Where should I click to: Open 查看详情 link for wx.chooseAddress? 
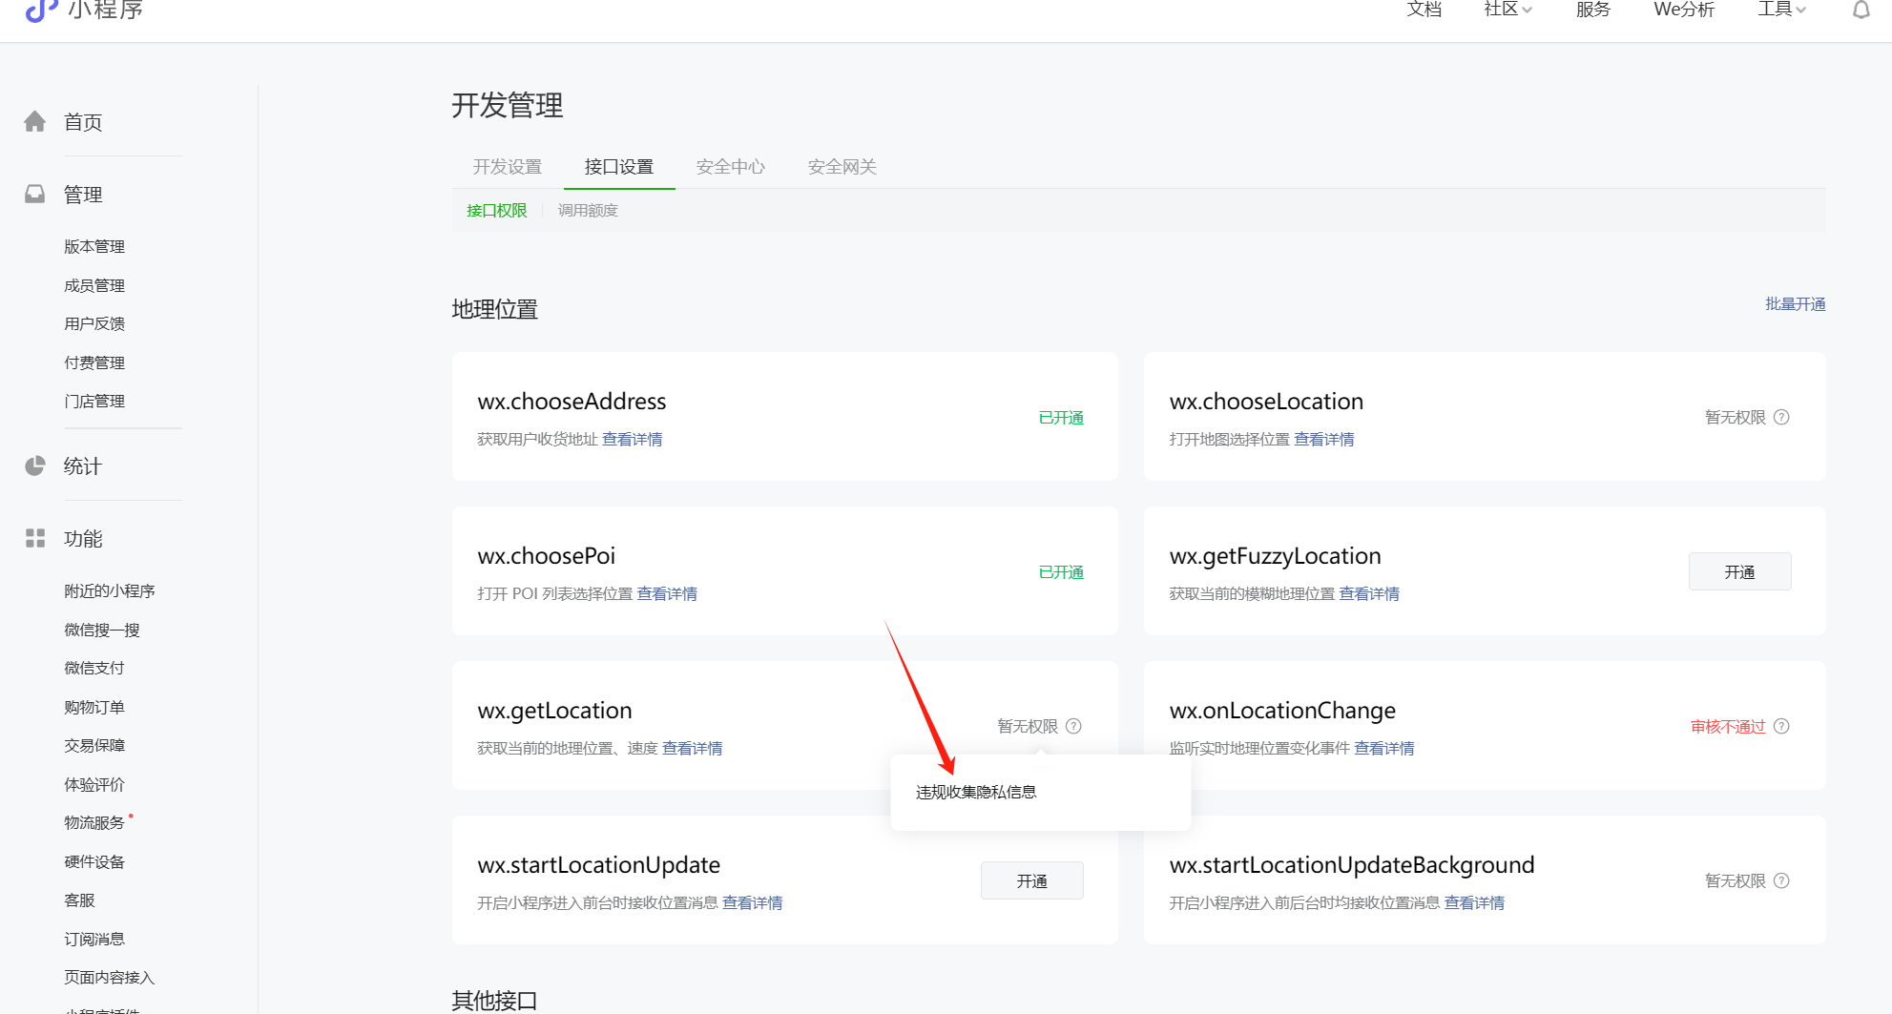coord(632,439)
